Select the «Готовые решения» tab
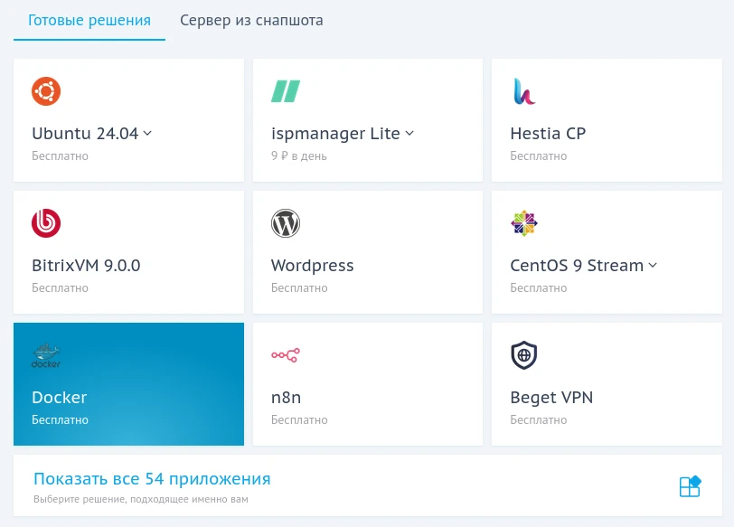This screenshot has height=527, width=734. coord(89,20)
